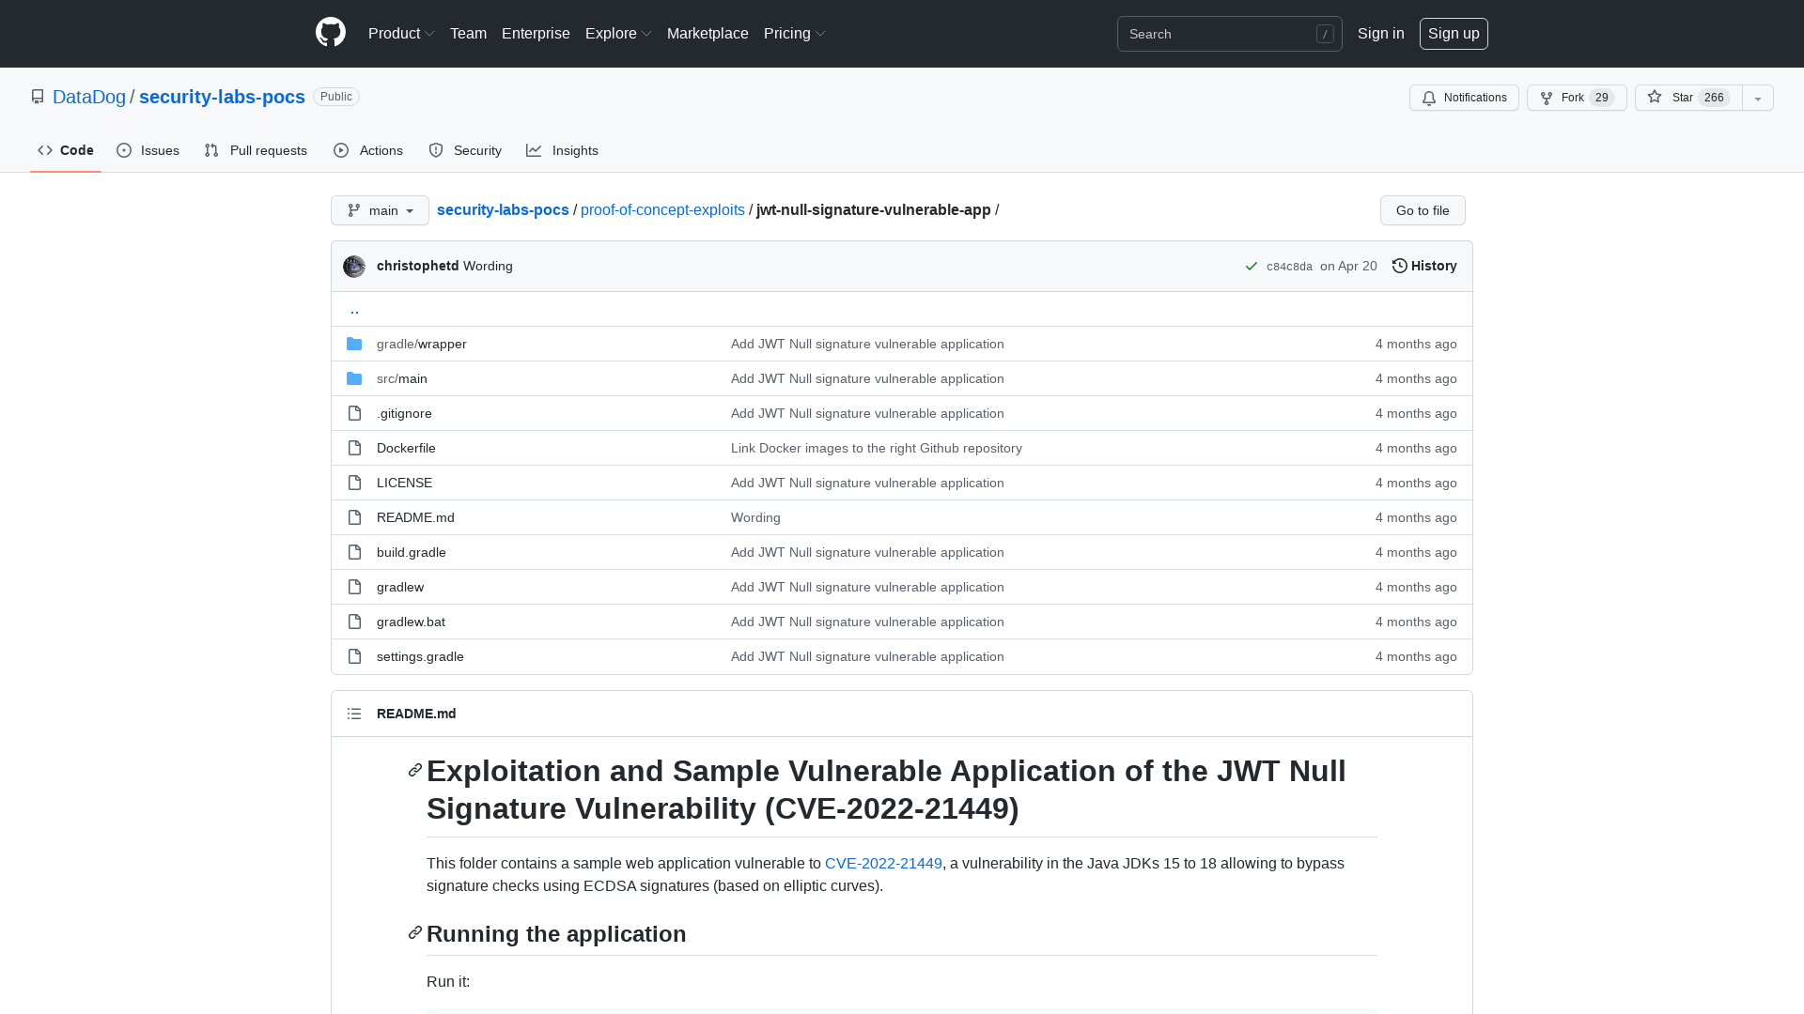Click the file icon next to .gitignore
Viewport: 1804px width, 1014px height.
coord(354,413)
